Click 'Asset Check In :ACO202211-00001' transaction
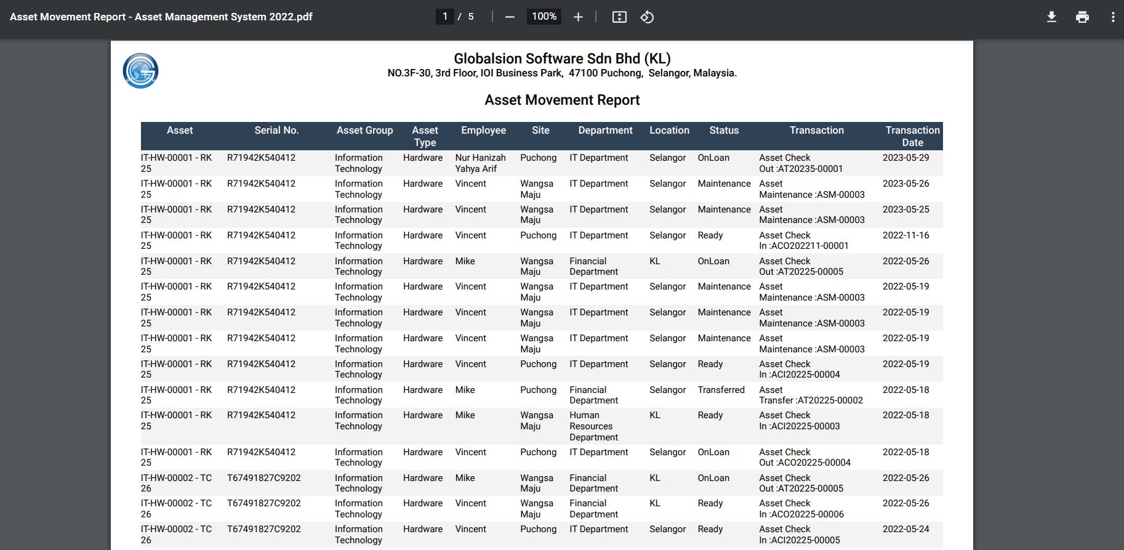 (x=804, y=240)
